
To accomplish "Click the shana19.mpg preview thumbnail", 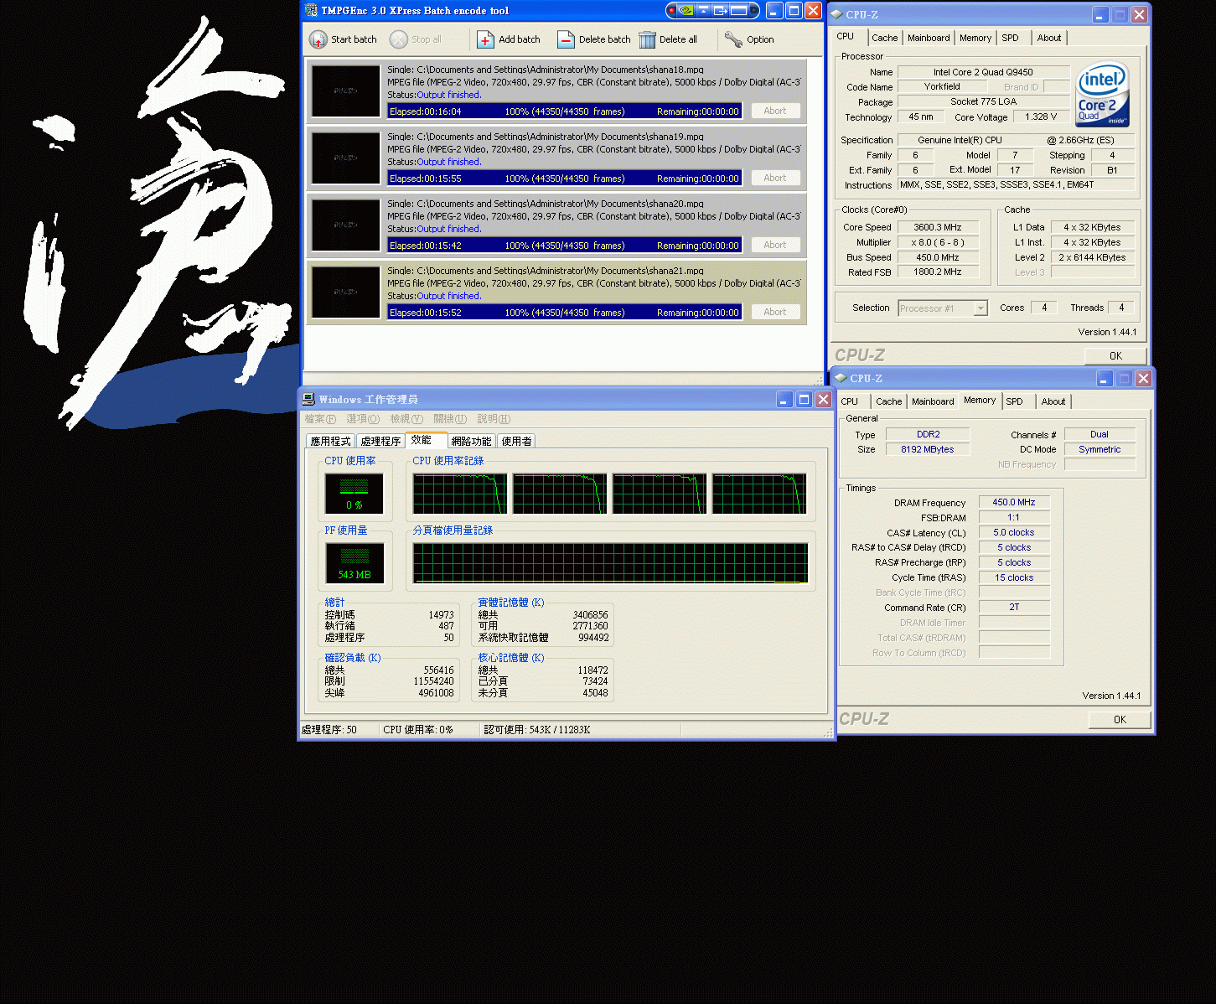I will [x=345, y=158].
